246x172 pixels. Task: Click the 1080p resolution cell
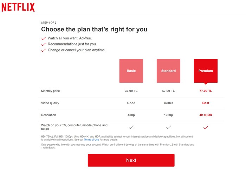coord(168,115)
